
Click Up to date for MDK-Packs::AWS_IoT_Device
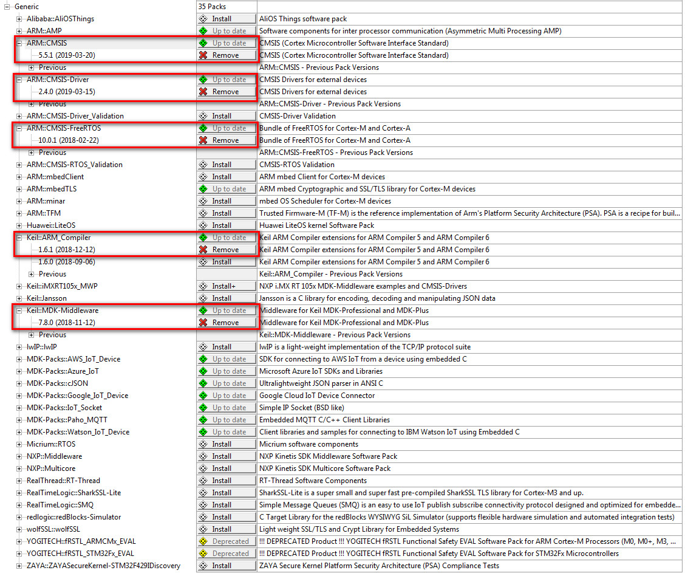(x=226, y=359)
